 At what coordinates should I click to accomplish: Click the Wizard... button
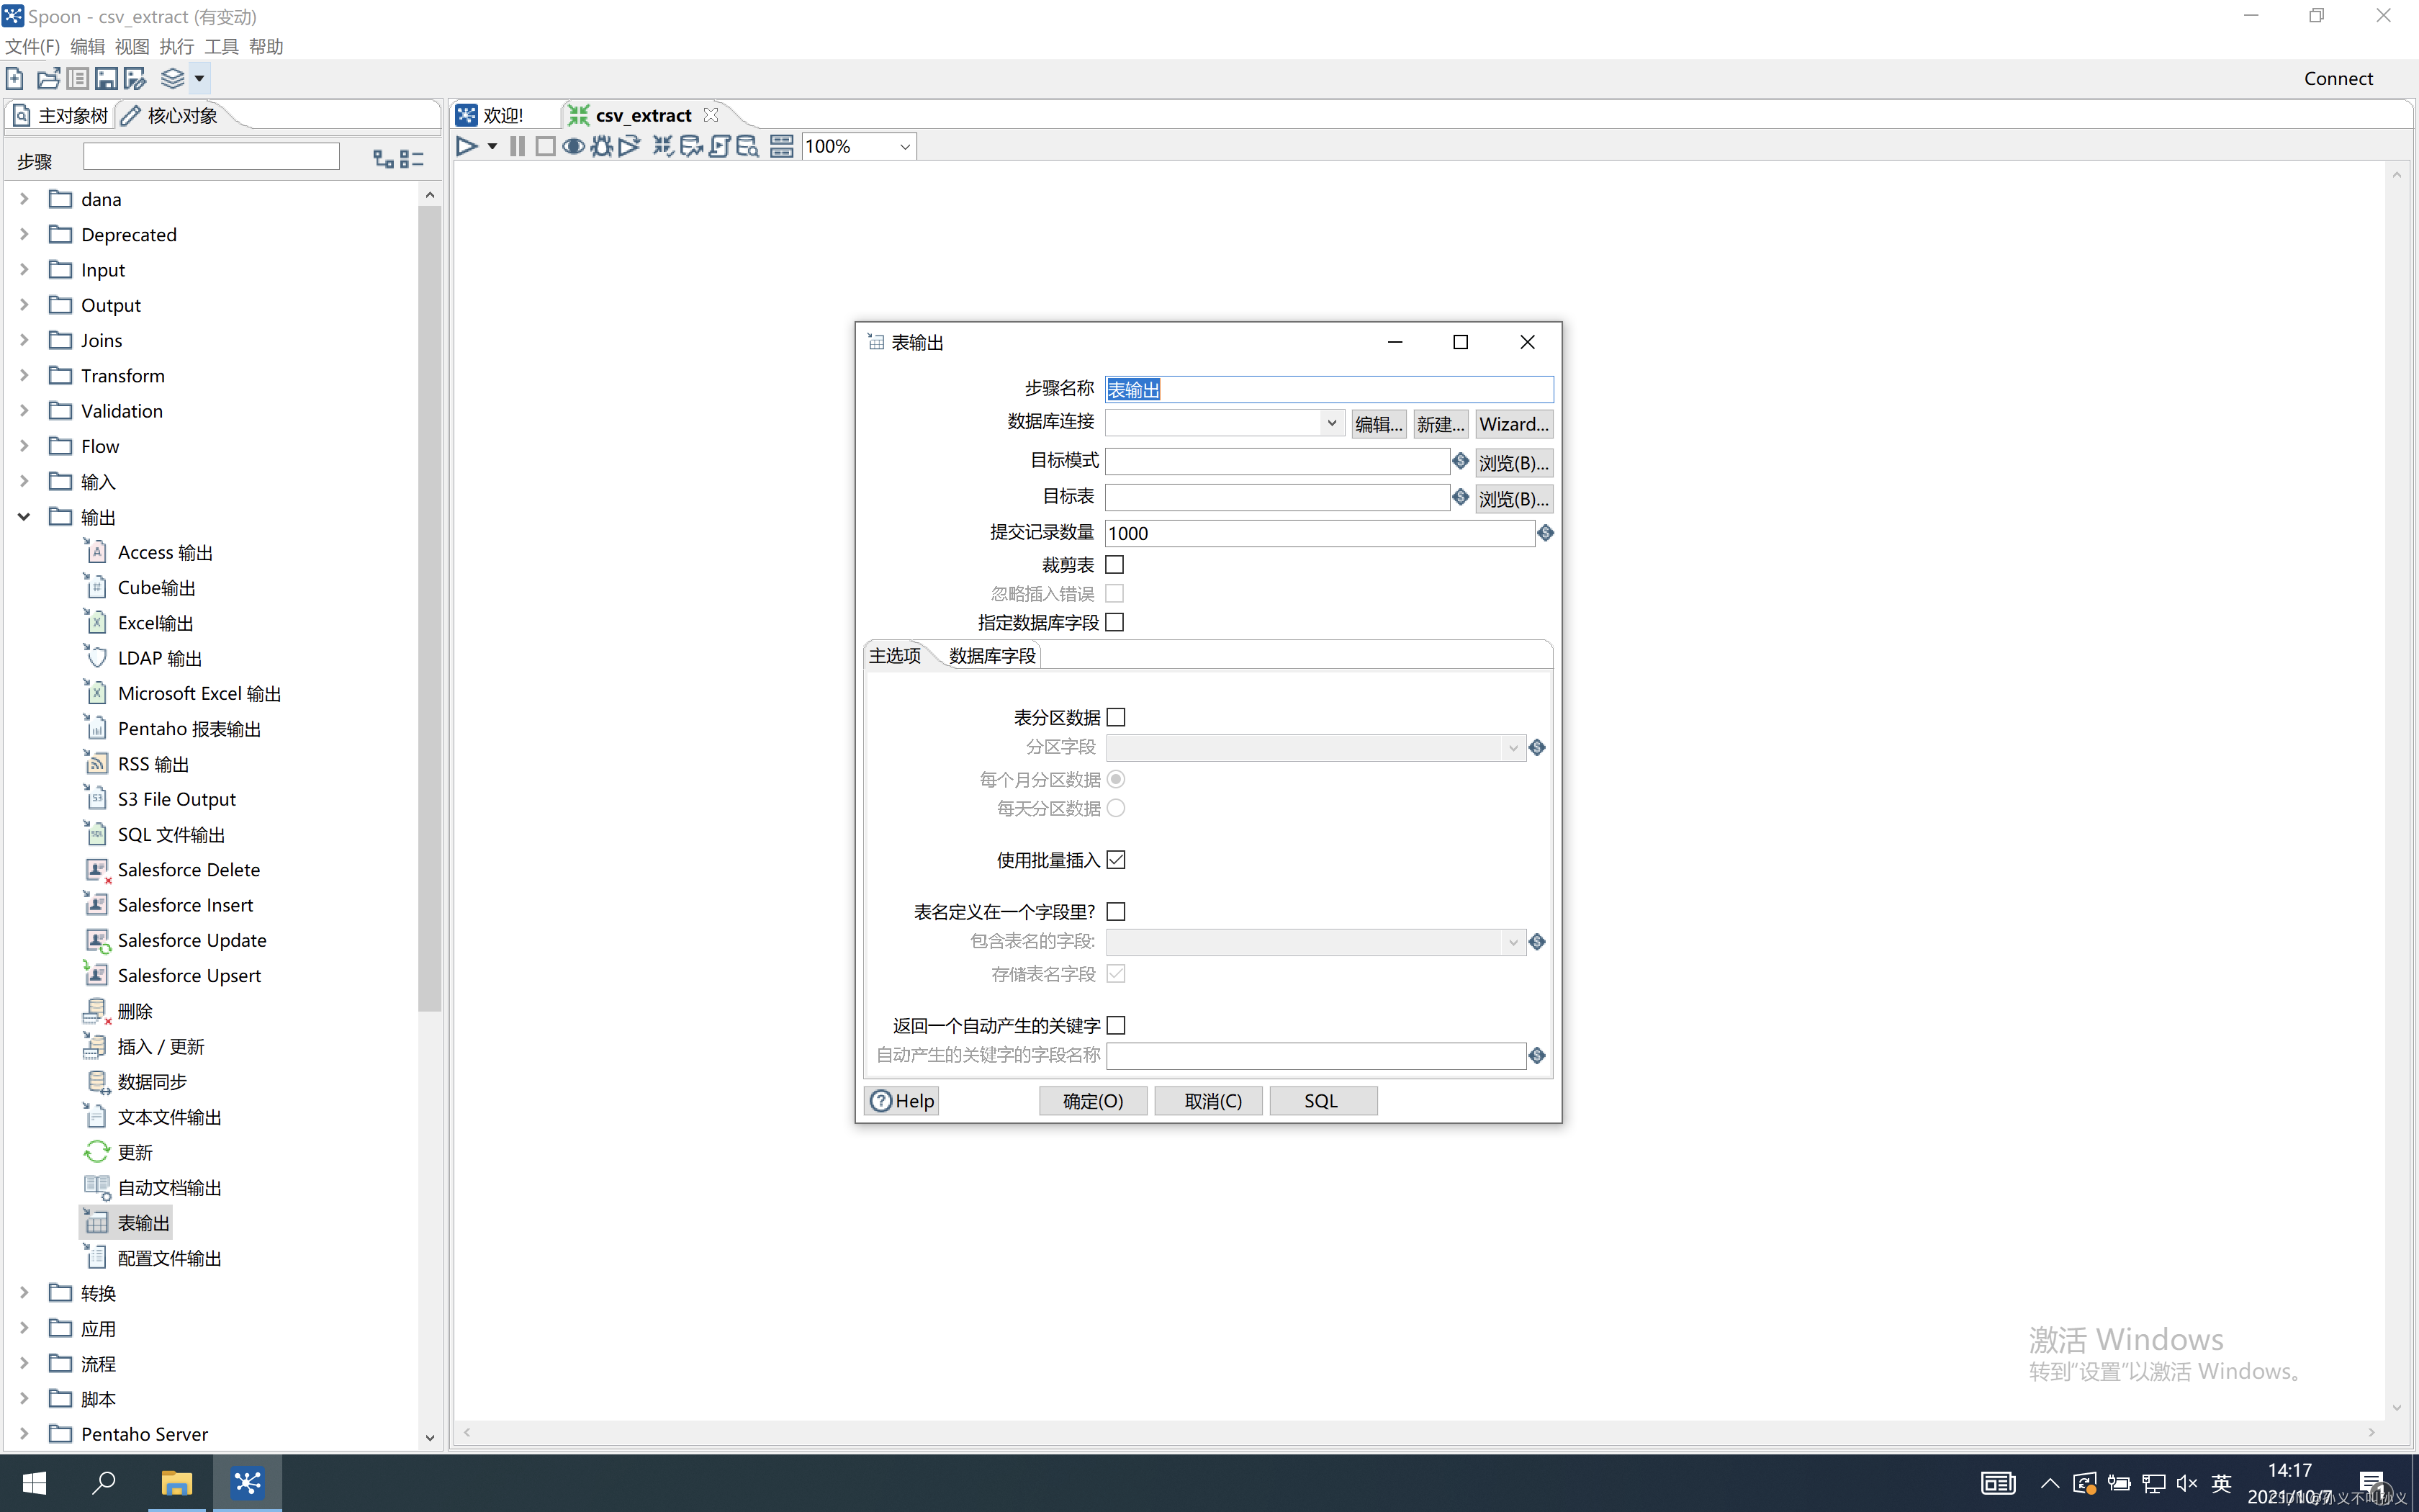[1513, 424]
